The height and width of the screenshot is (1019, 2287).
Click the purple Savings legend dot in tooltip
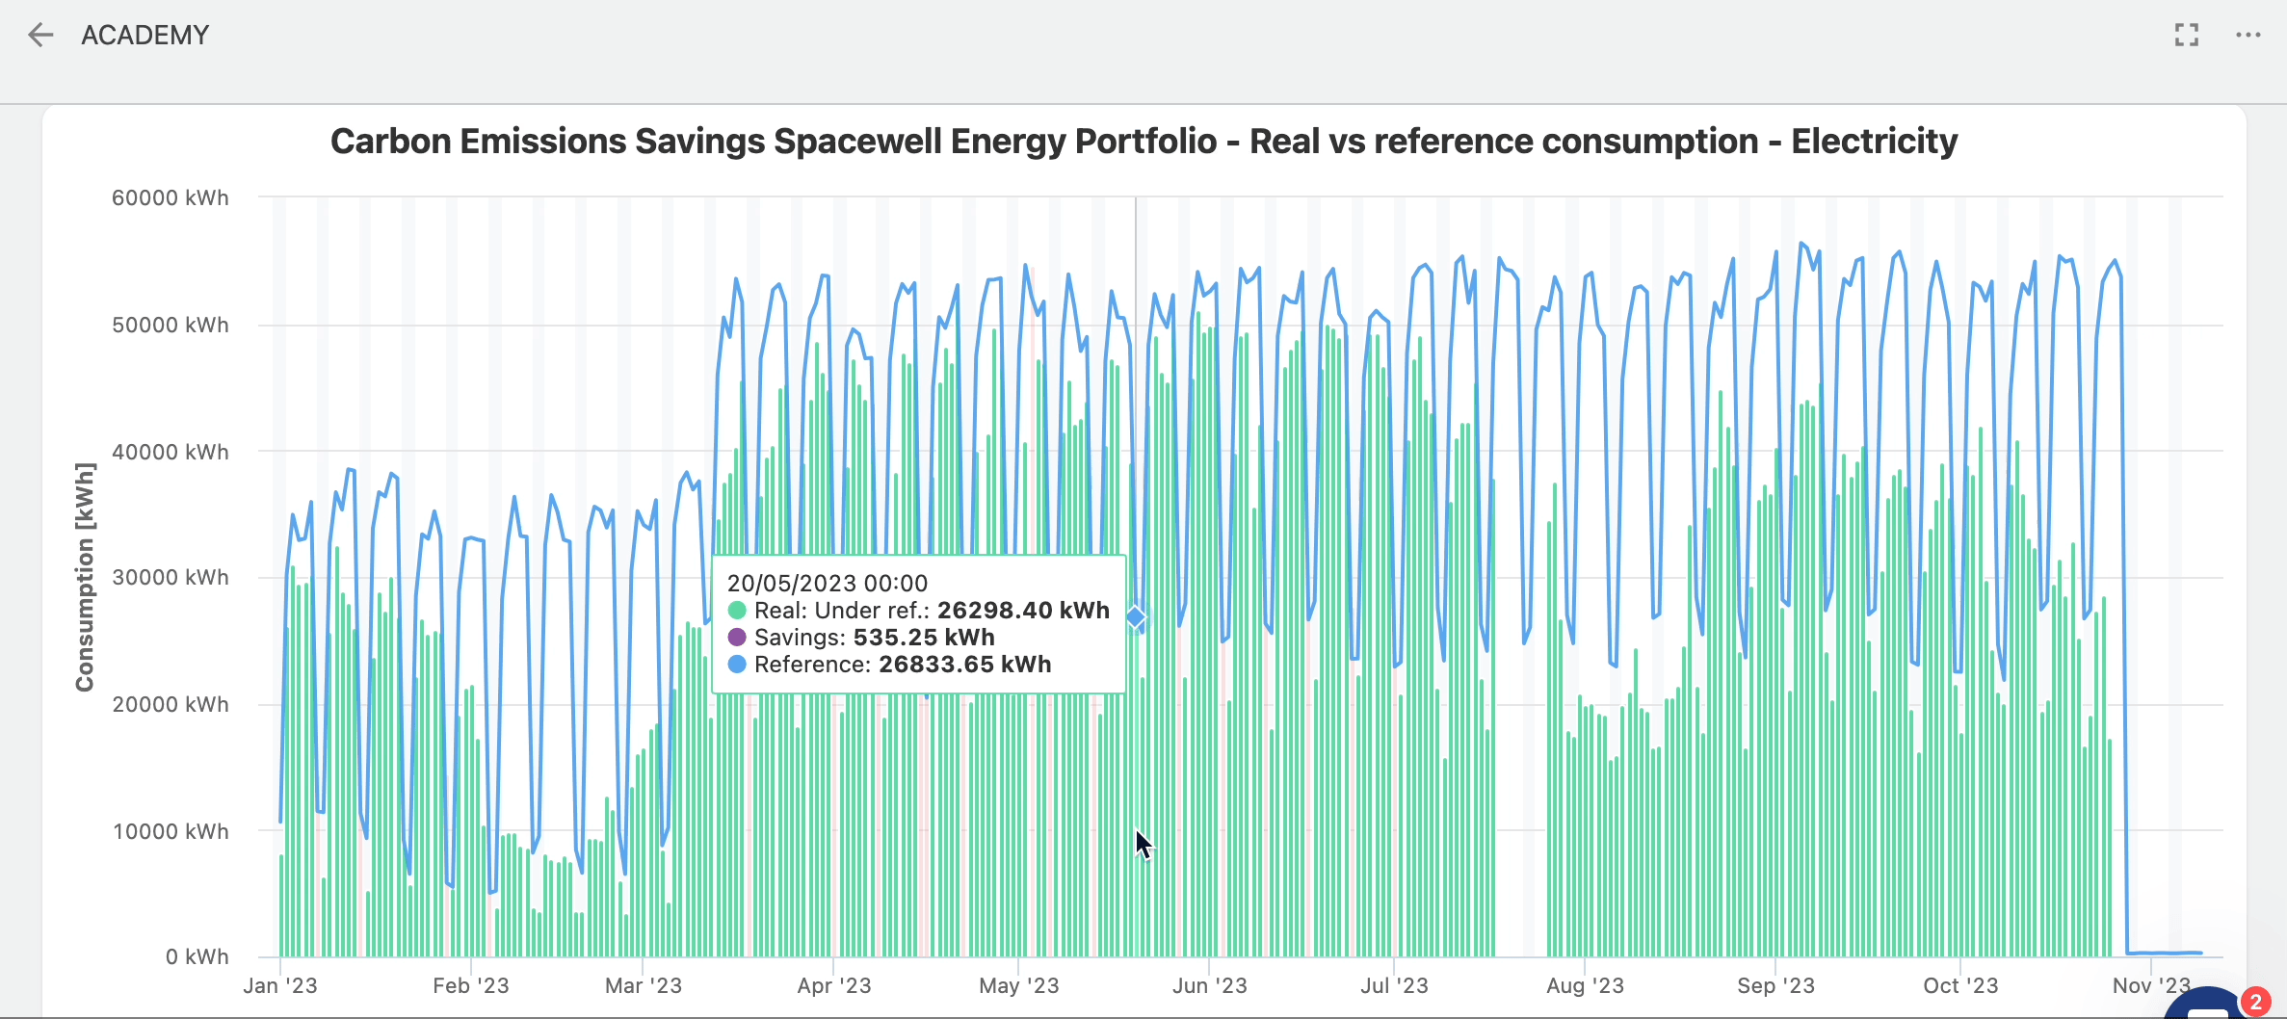[737, 638]
